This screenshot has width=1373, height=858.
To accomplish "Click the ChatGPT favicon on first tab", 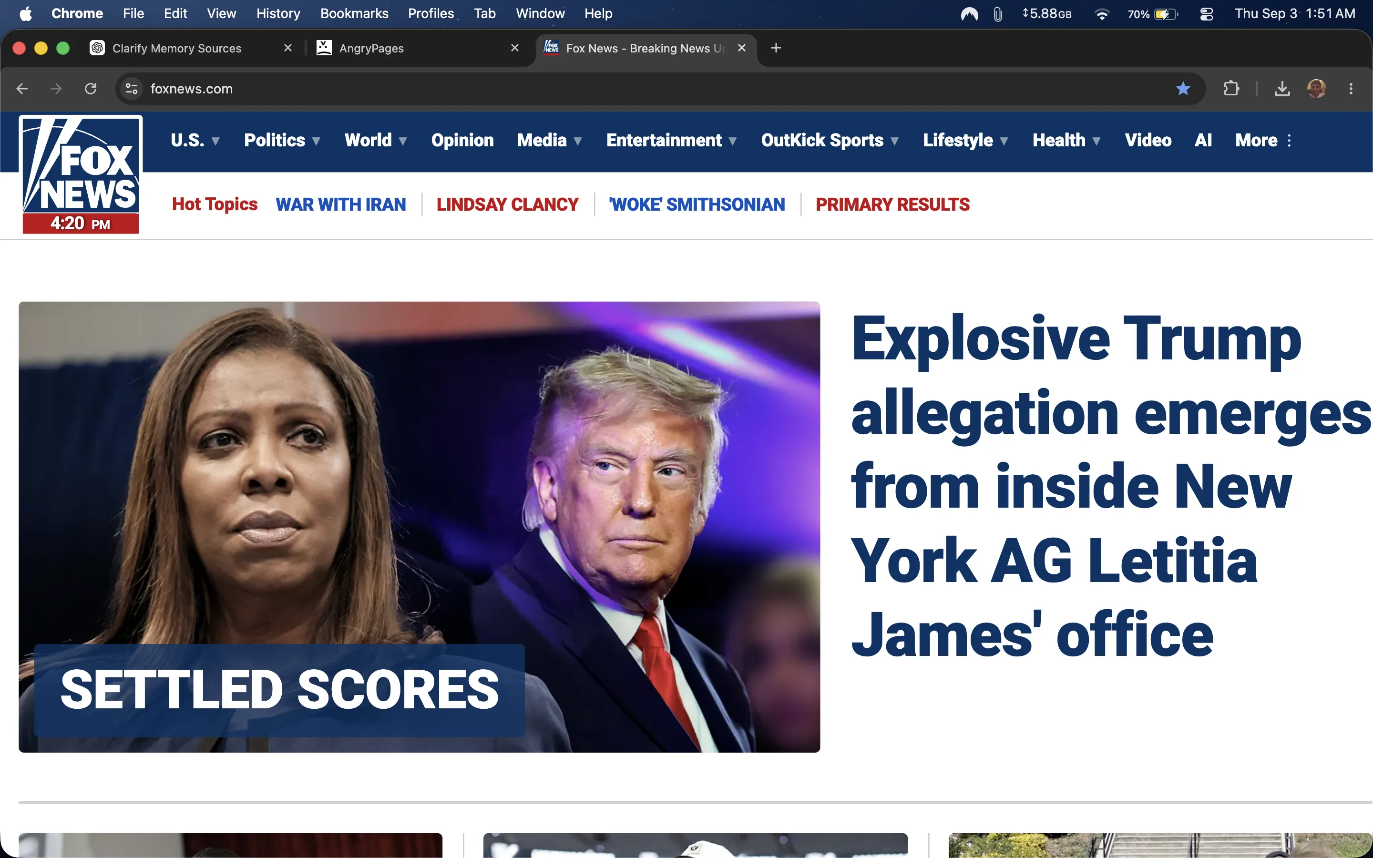I will 97,48.
